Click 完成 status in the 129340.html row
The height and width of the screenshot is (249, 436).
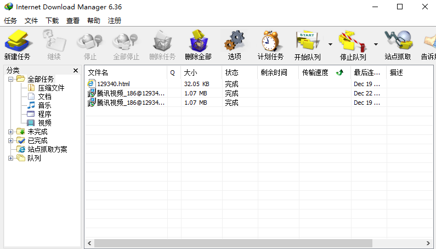(x=231, y=84)
